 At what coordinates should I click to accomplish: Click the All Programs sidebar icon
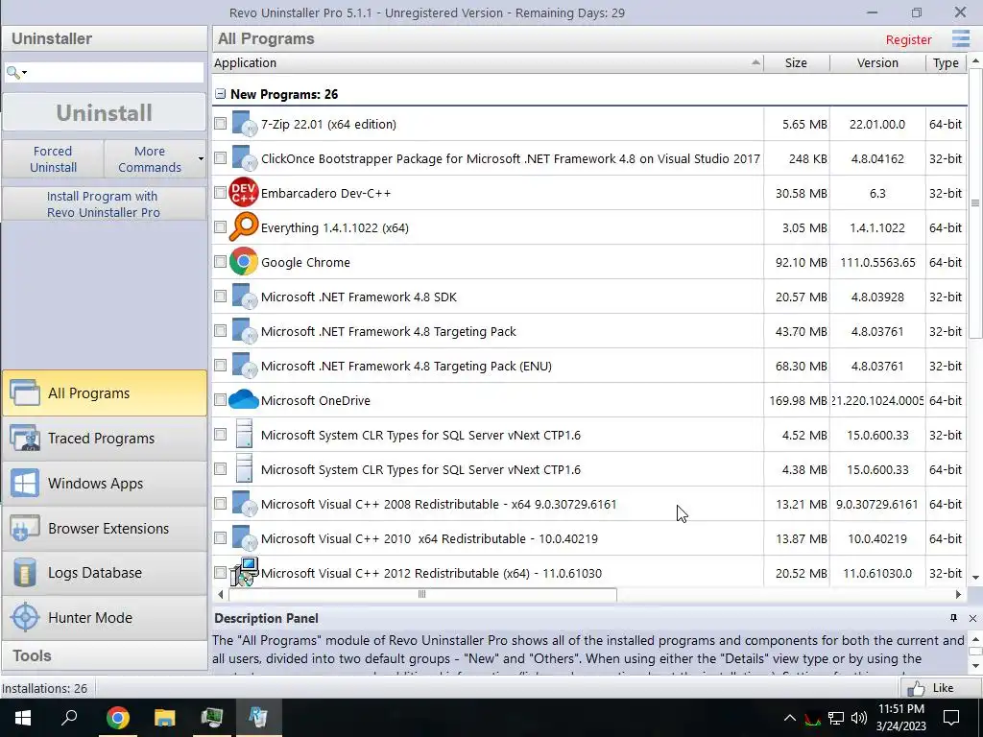pos(25,392)
